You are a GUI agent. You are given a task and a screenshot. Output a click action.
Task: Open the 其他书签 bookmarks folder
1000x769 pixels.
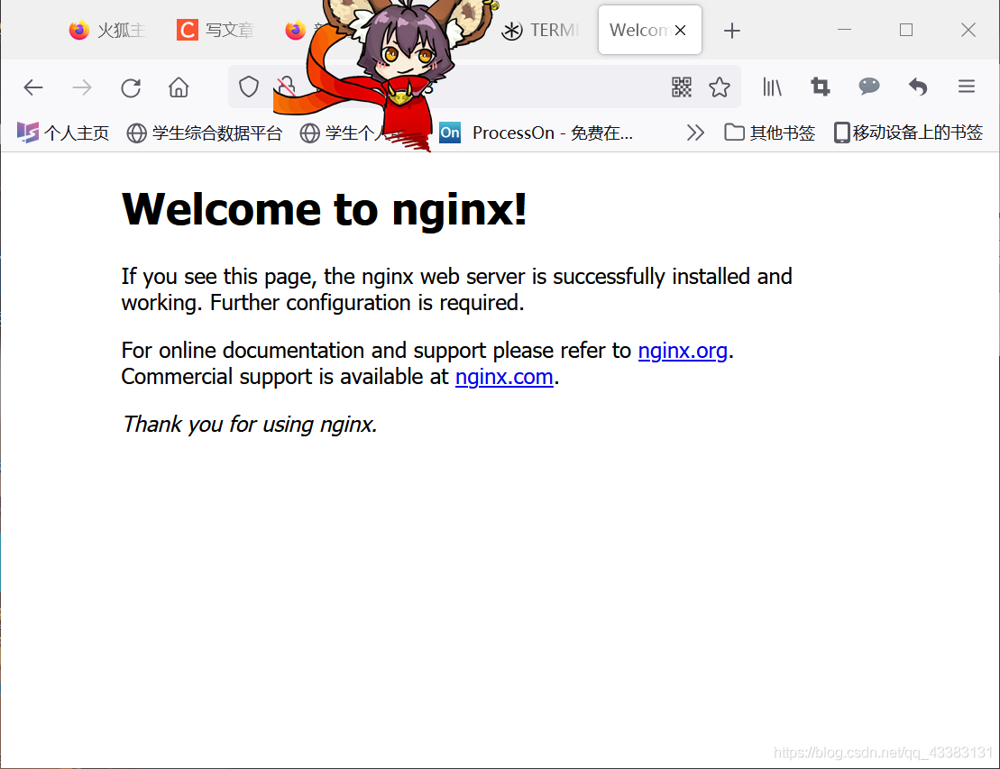point(770,133)
